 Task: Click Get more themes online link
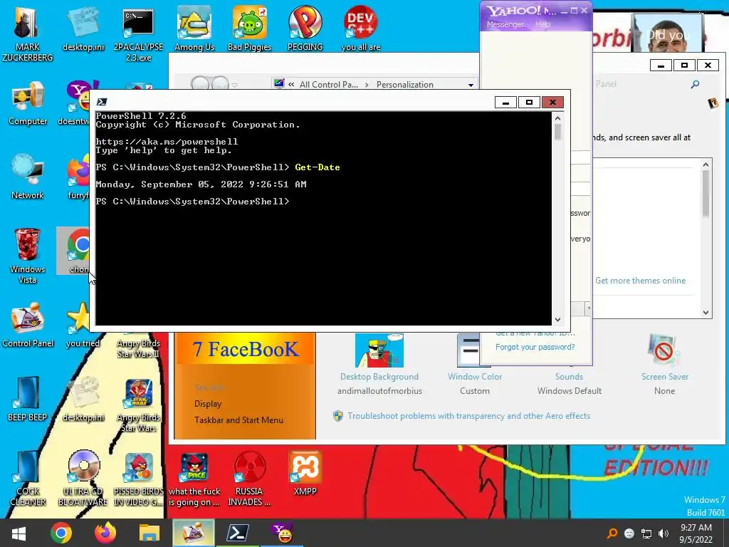pos(640,281)
